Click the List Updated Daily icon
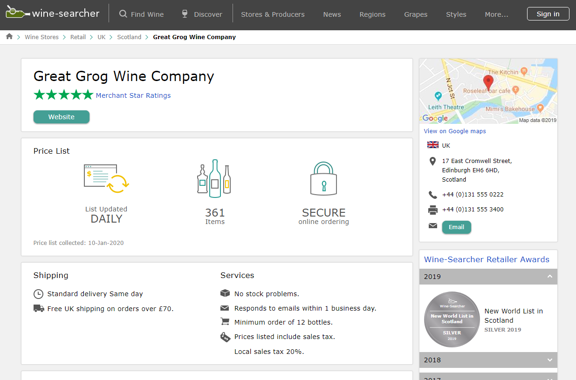 coord(106,178)
